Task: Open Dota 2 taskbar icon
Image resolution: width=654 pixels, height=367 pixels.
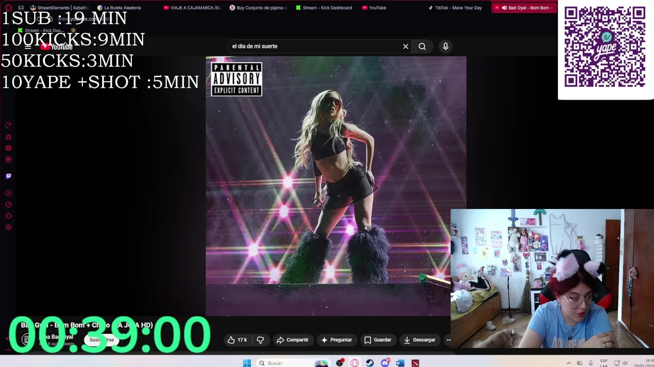Action: 415,363
